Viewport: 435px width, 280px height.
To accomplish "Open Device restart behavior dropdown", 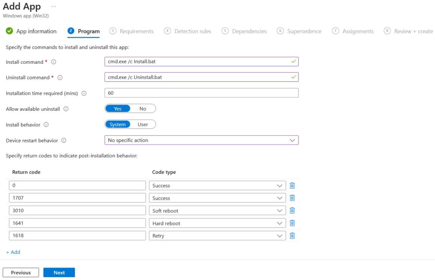I will 201,140.
